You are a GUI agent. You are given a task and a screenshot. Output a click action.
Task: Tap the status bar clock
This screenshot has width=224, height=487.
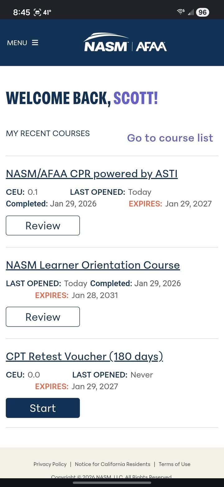(21, 12)
